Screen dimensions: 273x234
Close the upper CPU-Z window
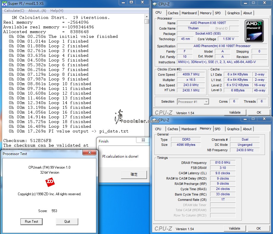coord(264,3)
